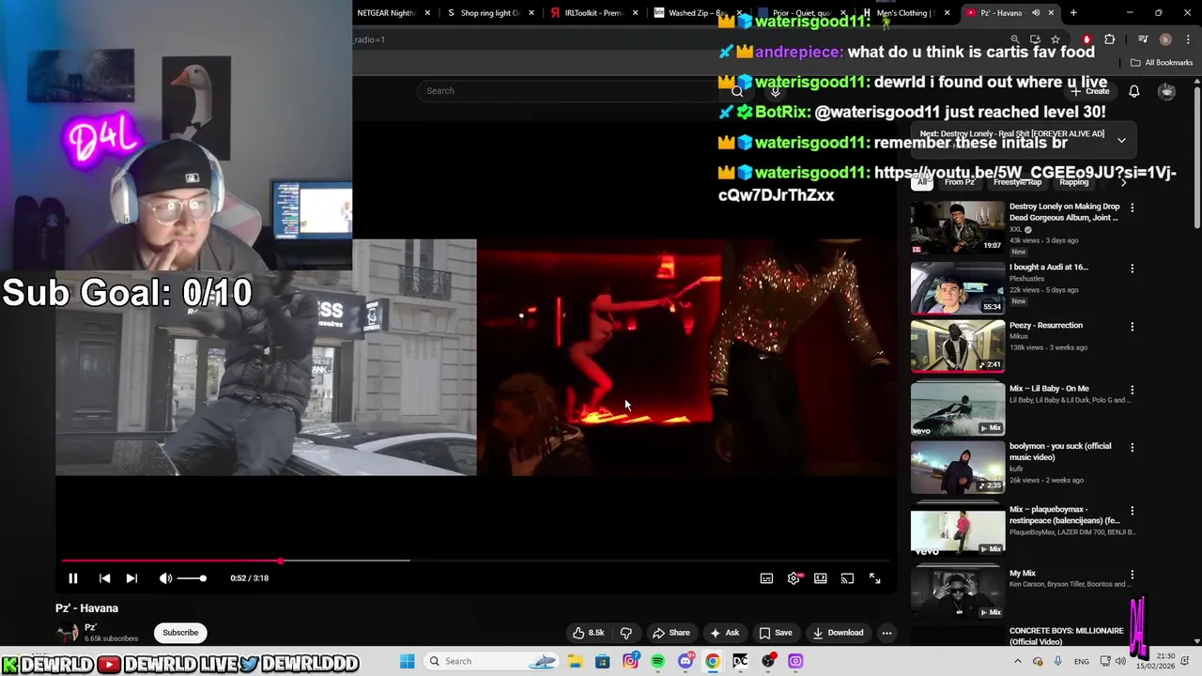Seek on the red video progress bar
Image resolution: width=1202 pixels, height=676 pixels.
[x=474, y=561]
